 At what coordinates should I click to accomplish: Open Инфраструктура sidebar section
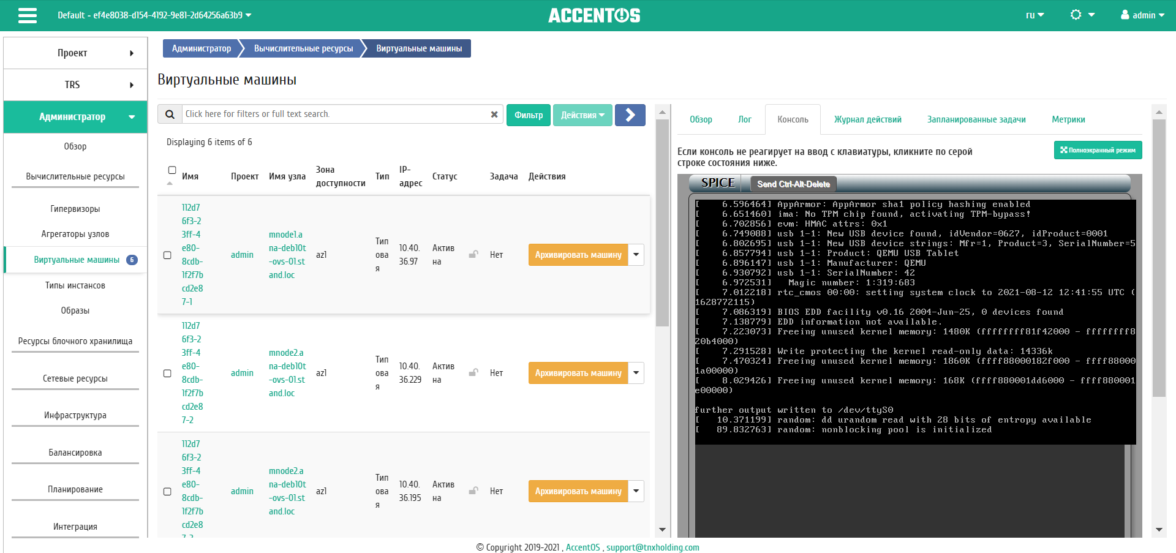(x=75, y=415)
